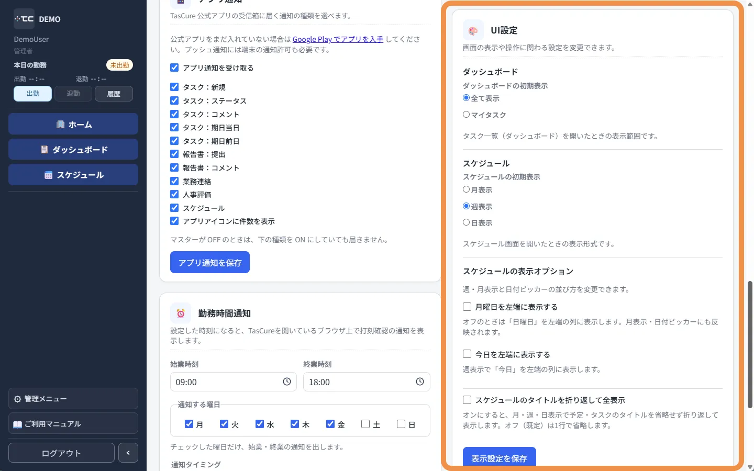Open スケジュール from the sidebar
This screenshot has width=754, height=471.
[73, 175]
